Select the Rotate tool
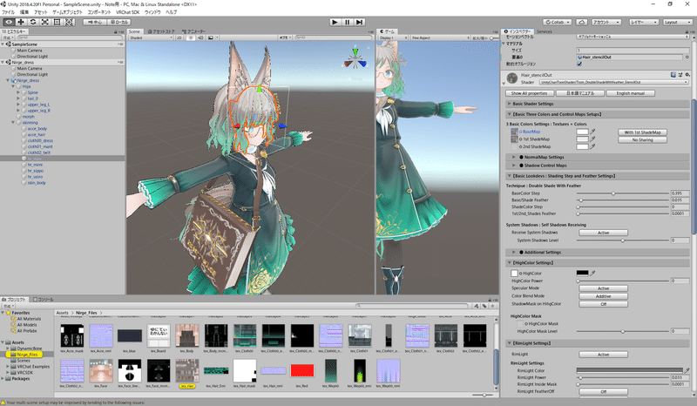 click(x=33, y=22)
